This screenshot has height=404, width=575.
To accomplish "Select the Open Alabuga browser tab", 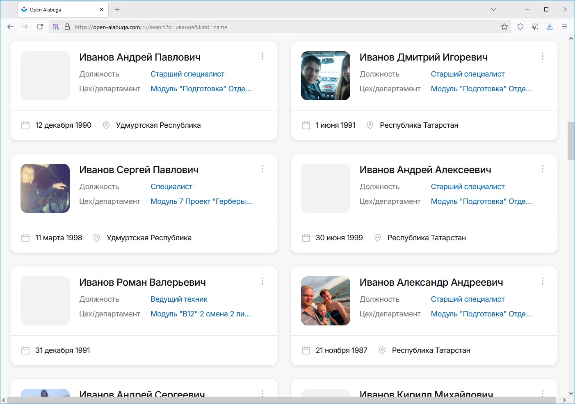I will pos(63,9).
